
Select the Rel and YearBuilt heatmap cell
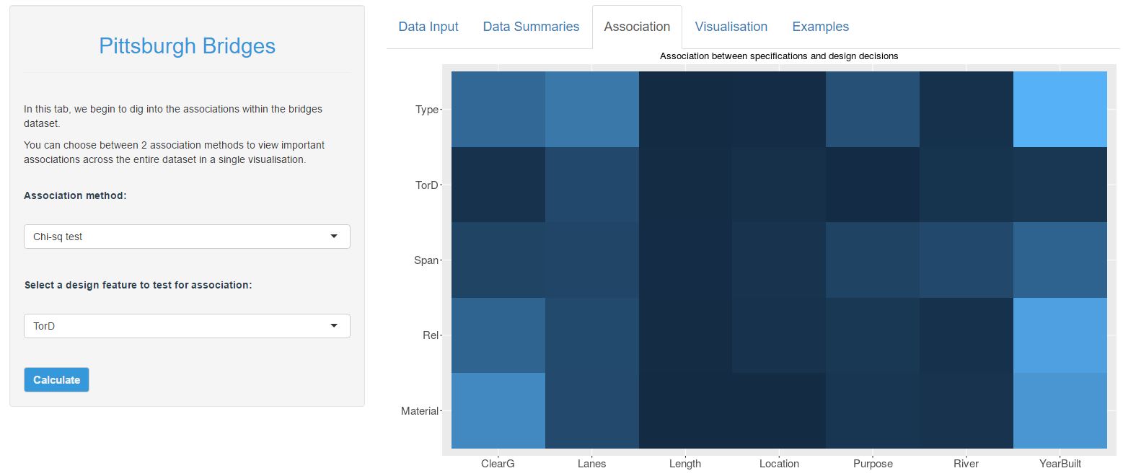point(1060,335)
